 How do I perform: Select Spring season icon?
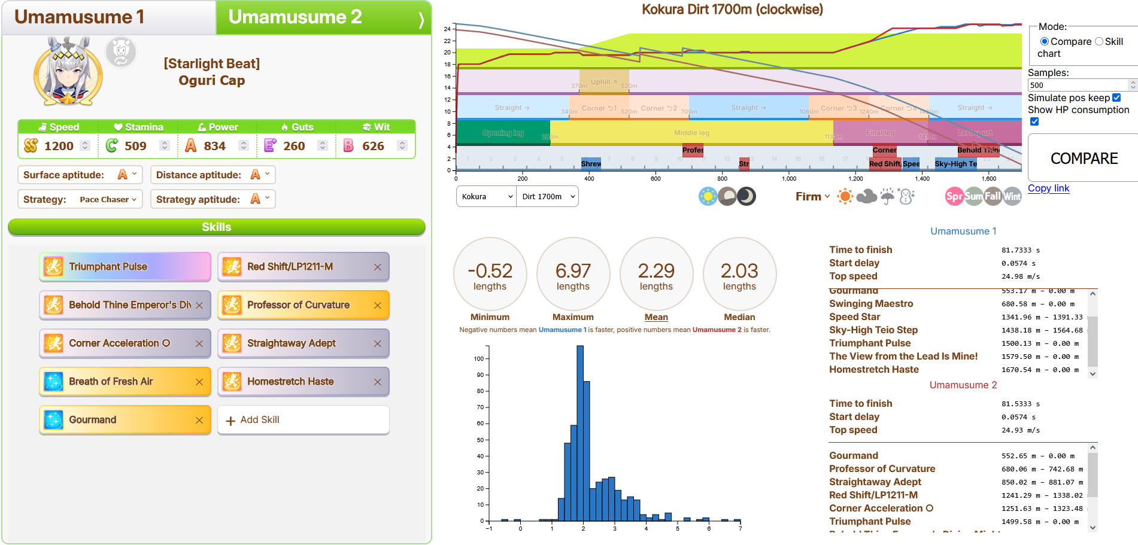(954, 196)
